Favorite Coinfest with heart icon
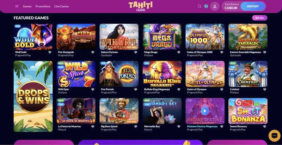This screenshot has width=282, height=145. [265, 89]
